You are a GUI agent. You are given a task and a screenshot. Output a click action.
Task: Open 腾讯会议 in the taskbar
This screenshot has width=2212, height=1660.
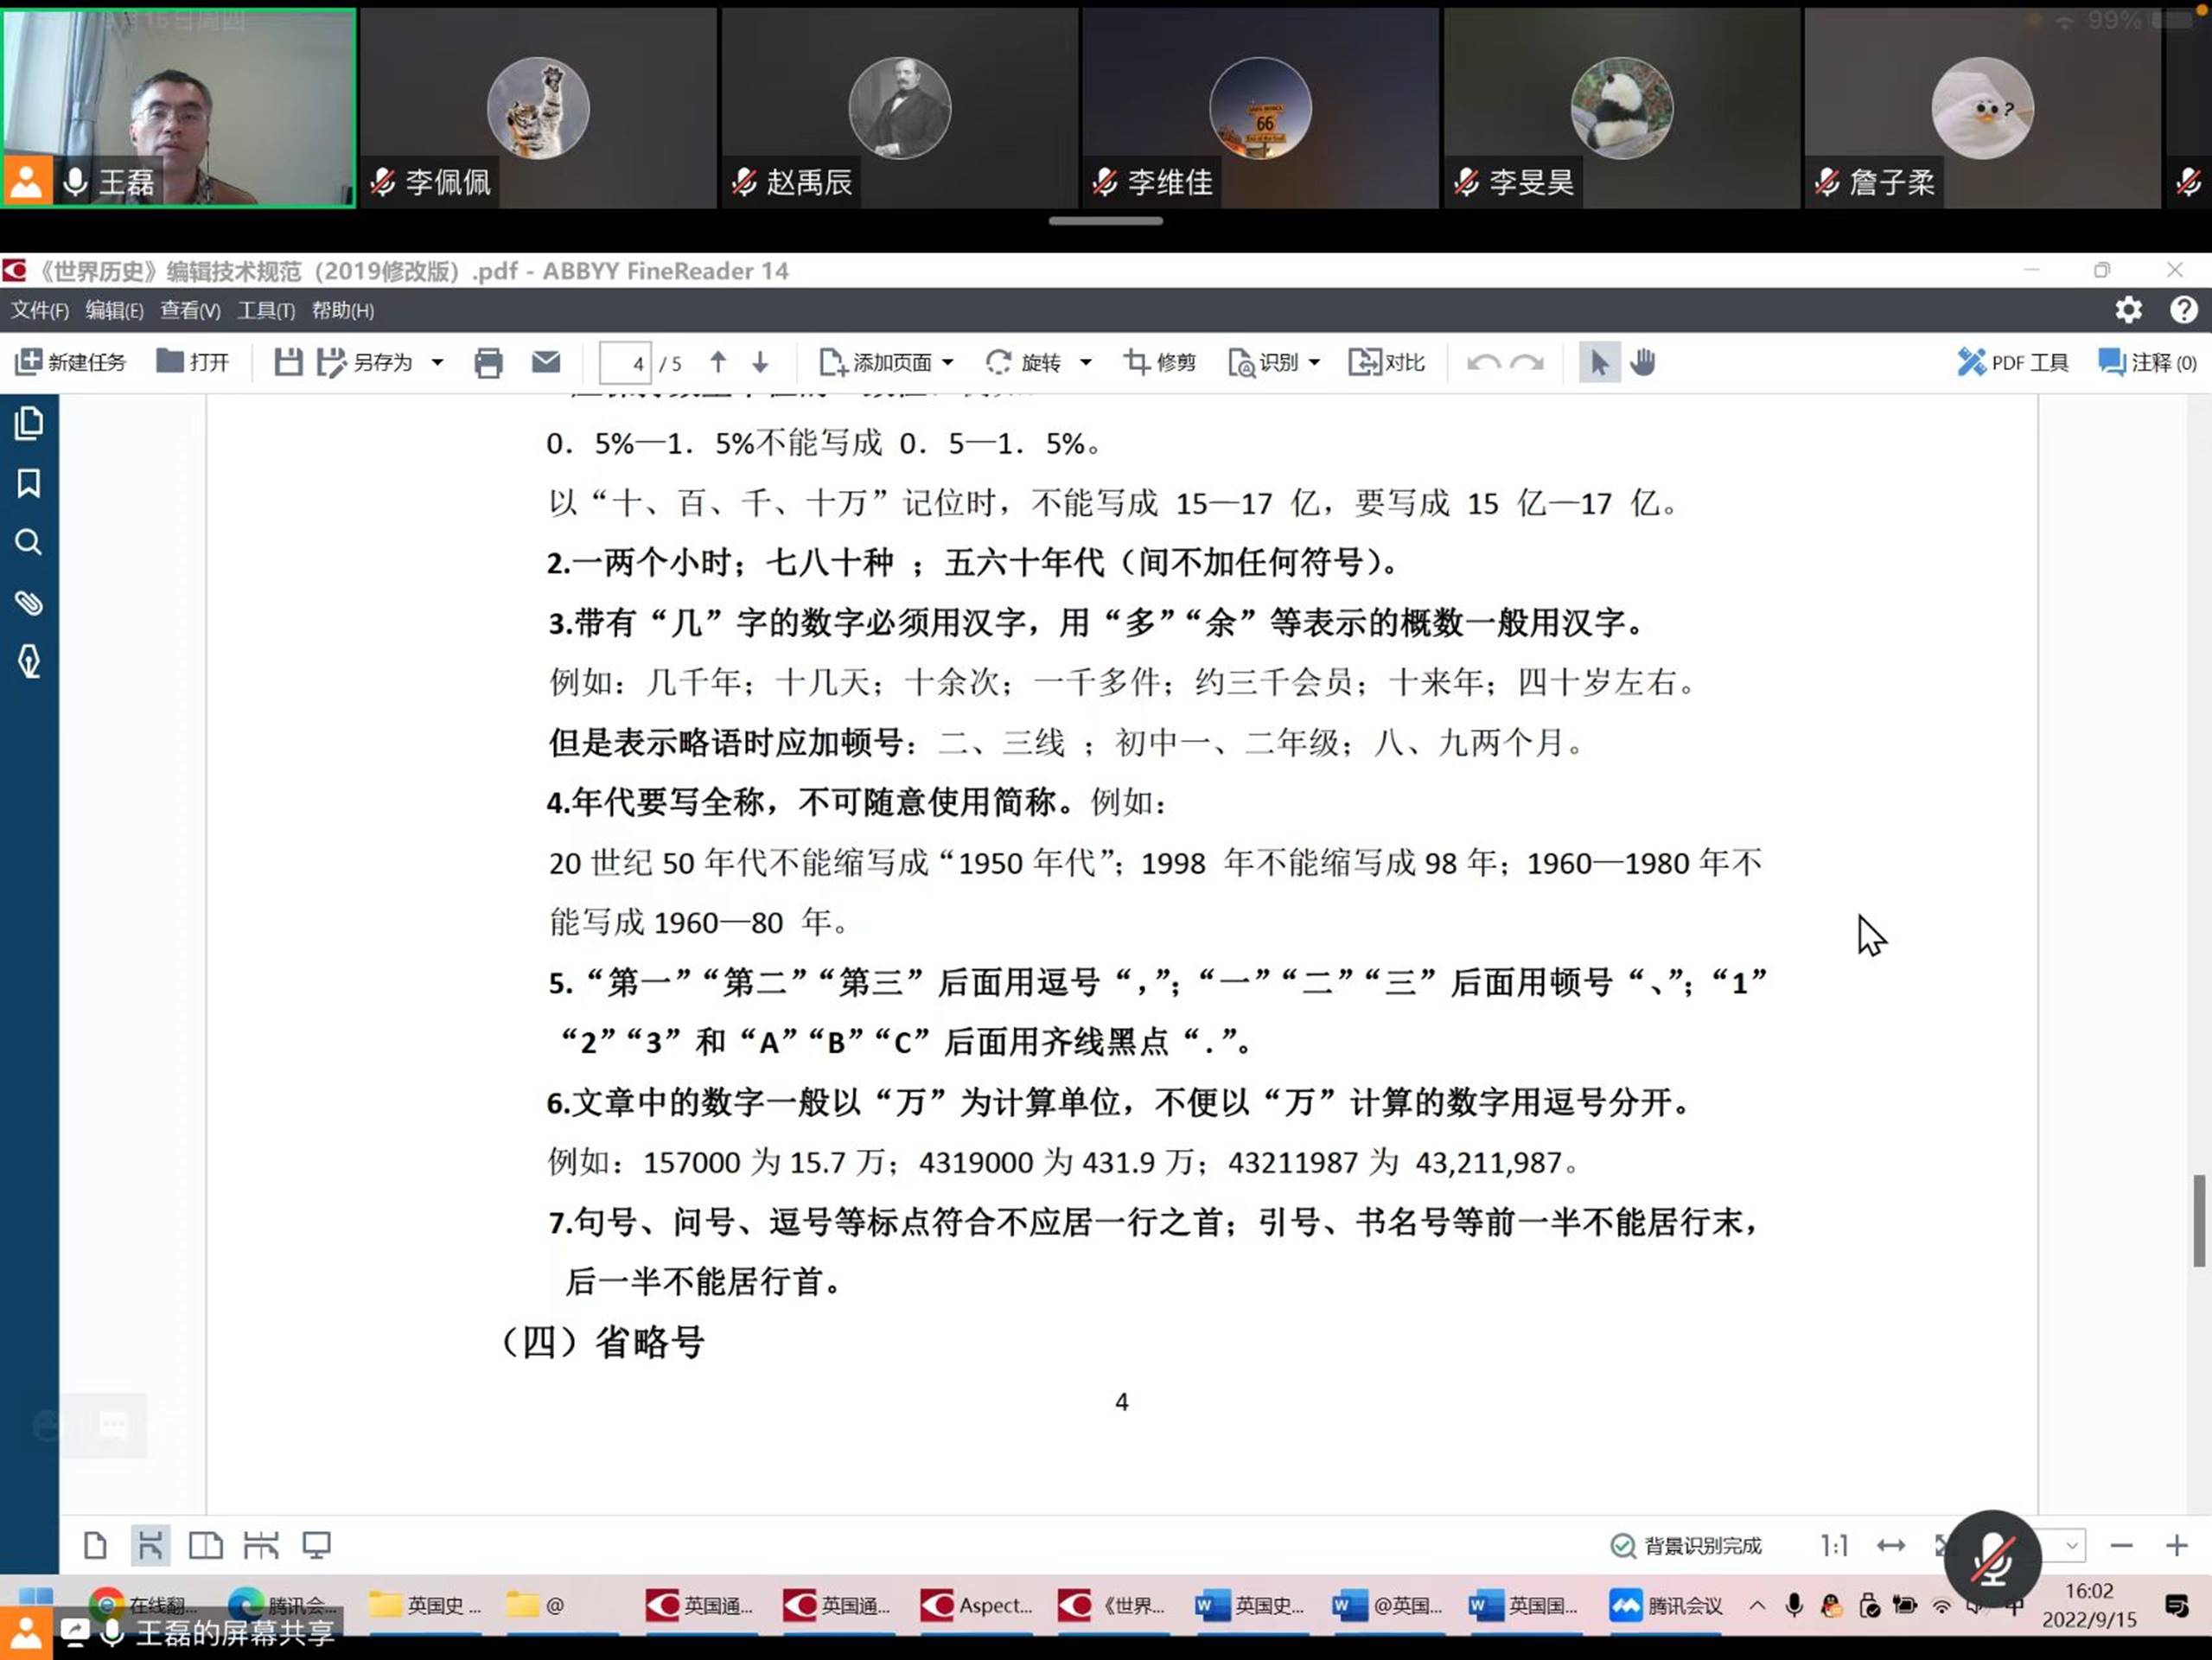tap(1667, 1606)
